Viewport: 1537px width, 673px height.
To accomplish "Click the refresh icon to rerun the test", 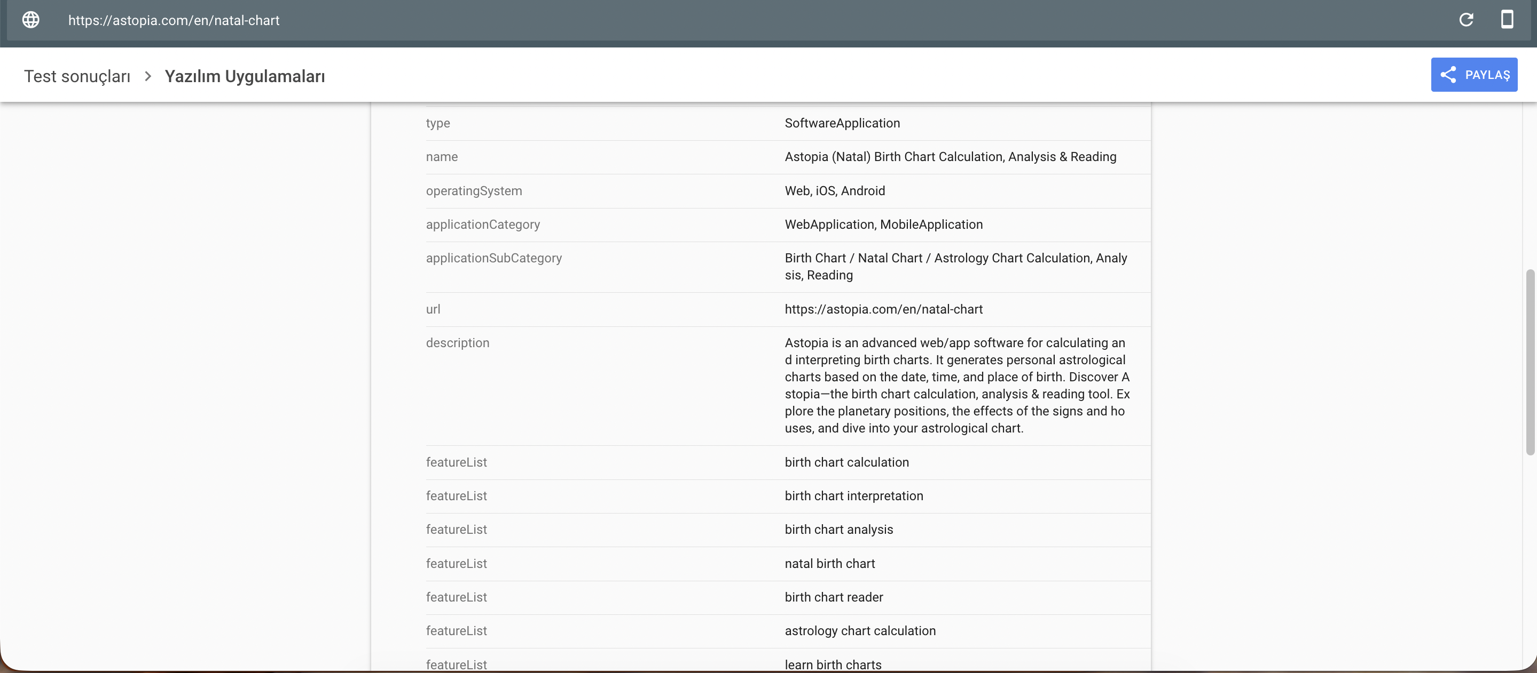I will [1467, 20].
